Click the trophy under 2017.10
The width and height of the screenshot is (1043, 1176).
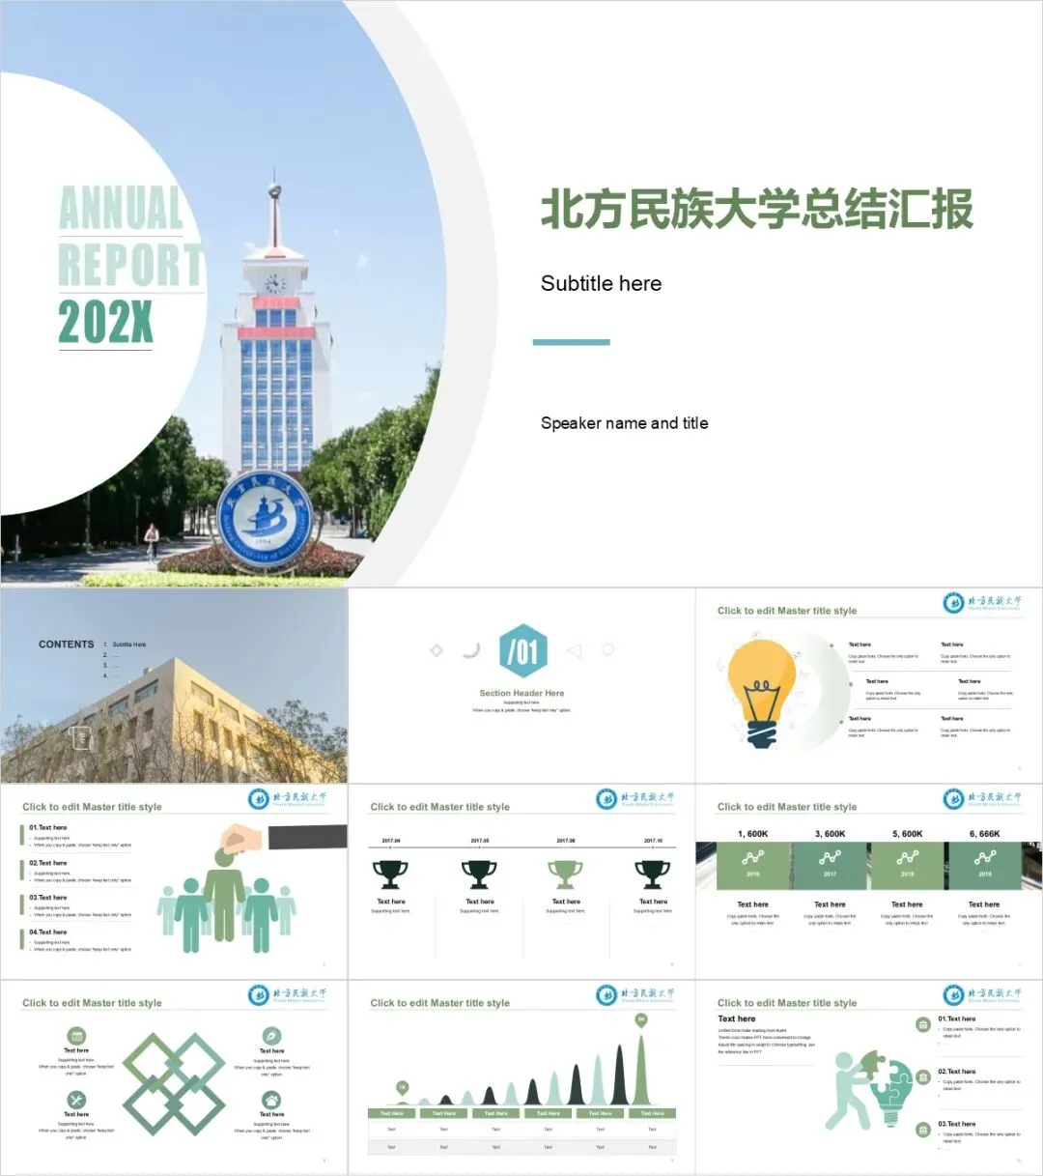pos(653,875)
